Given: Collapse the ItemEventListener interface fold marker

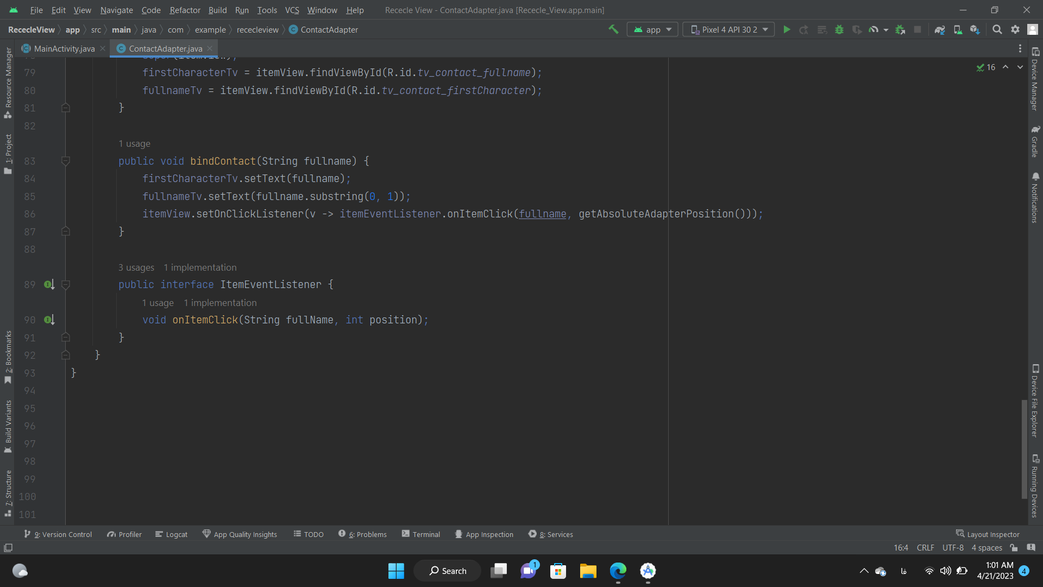Looking at the screenshot, I should [66, 284].
